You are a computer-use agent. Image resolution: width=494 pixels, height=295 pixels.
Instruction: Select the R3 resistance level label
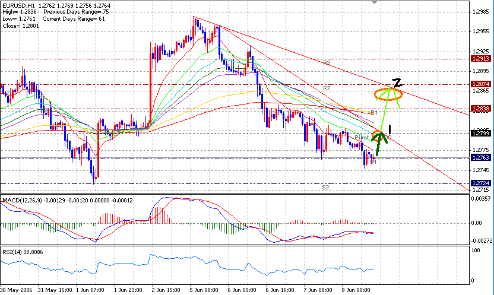coord(327,63)
